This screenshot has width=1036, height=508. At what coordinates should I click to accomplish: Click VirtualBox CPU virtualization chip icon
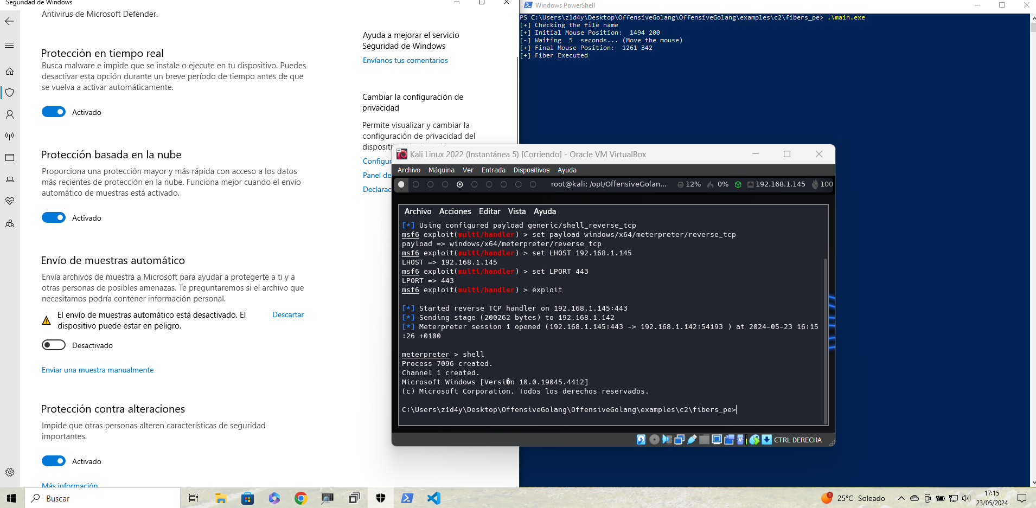pos(741,440)
